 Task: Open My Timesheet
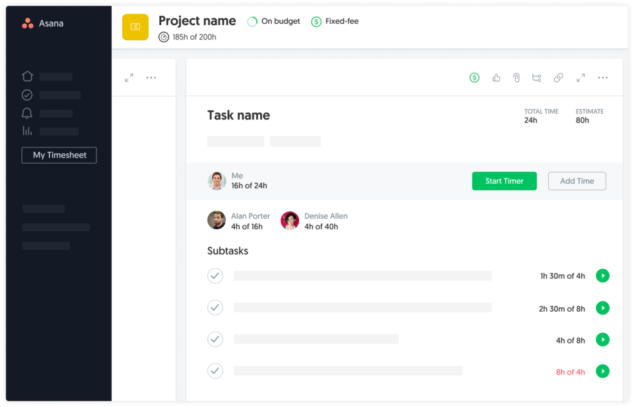pyautogui.click(x=59, y=155)
